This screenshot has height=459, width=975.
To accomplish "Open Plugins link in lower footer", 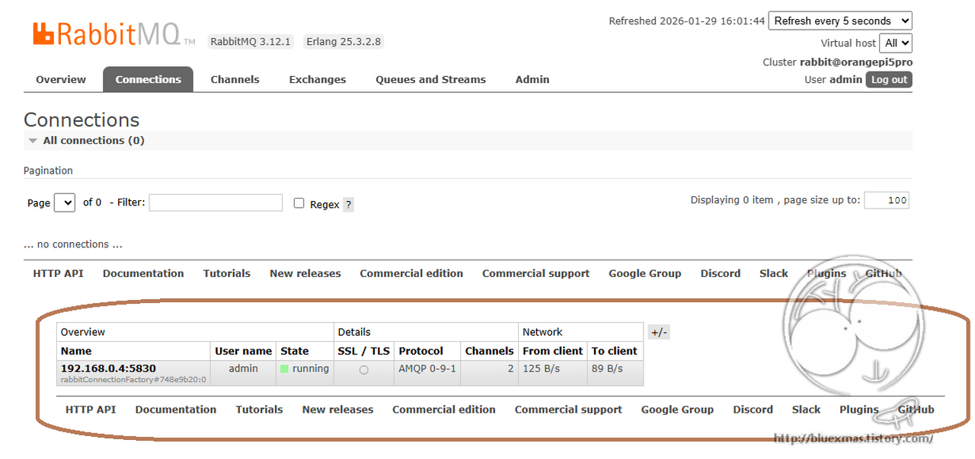I will click(859, 410).
